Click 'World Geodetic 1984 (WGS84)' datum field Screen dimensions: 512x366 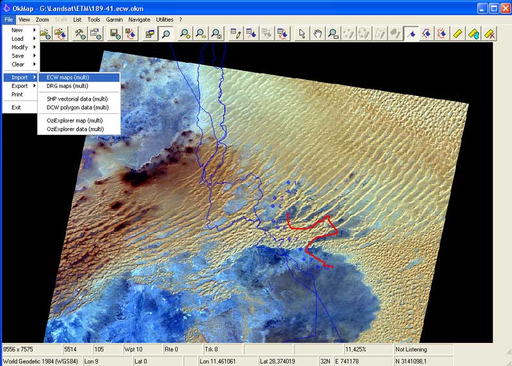[42, 362]
